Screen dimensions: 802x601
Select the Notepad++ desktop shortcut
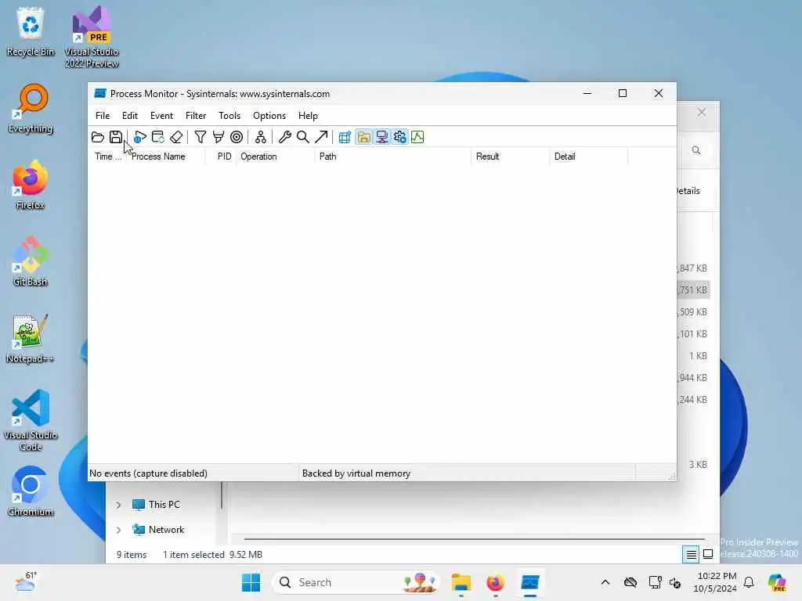pyautogui.click(x=31, y=338)
